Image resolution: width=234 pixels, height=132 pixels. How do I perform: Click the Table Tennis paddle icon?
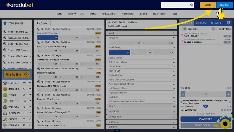pos(5,101)
